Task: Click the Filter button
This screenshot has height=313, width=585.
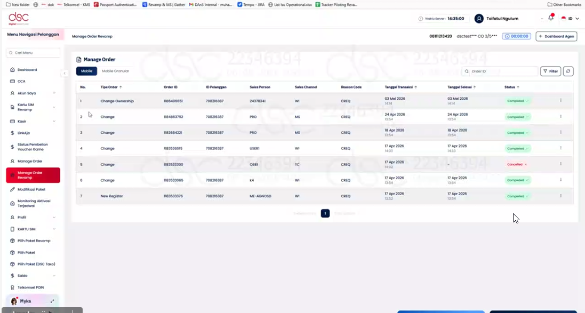Action: coord(551,71)
